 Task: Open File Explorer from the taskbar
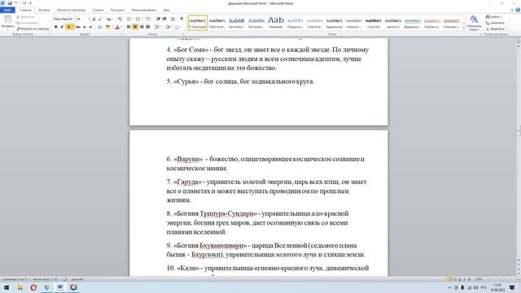(20, 287)
